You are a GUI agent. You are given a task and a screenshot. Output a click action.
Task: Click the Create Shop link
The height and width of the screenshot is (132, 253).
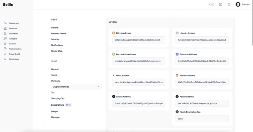[57, 51]
